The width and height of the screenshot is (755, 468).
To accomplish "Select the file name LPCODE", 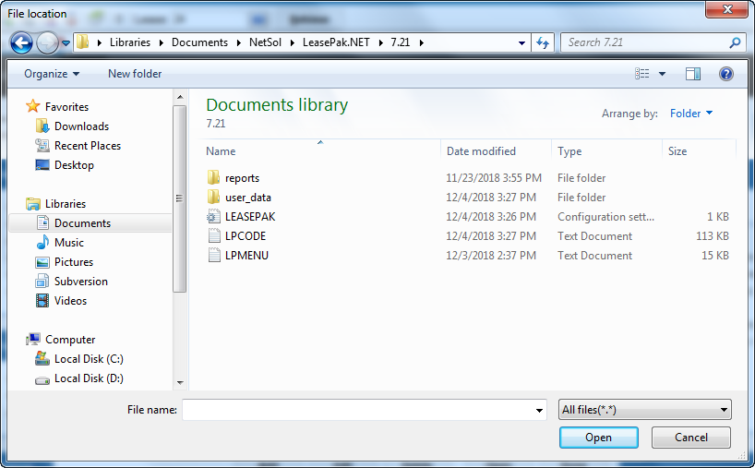I will [246, 236].
